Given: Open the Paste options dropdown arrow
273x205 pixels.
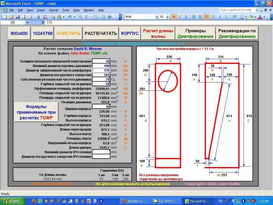Looking at the screenshot, I should point(63,17).
